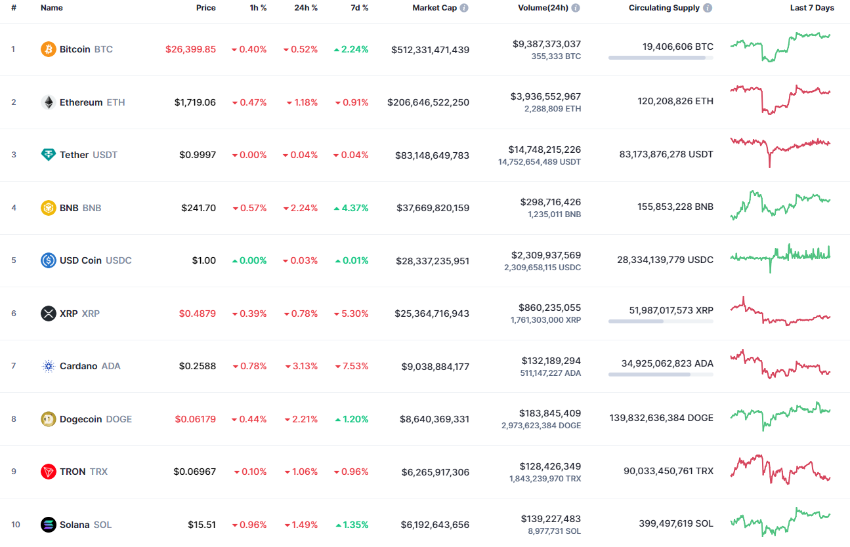Select the TRON red logo
The height and width of the screenshot is (547, 850).
pyautogui.click(x=48, y=471)
